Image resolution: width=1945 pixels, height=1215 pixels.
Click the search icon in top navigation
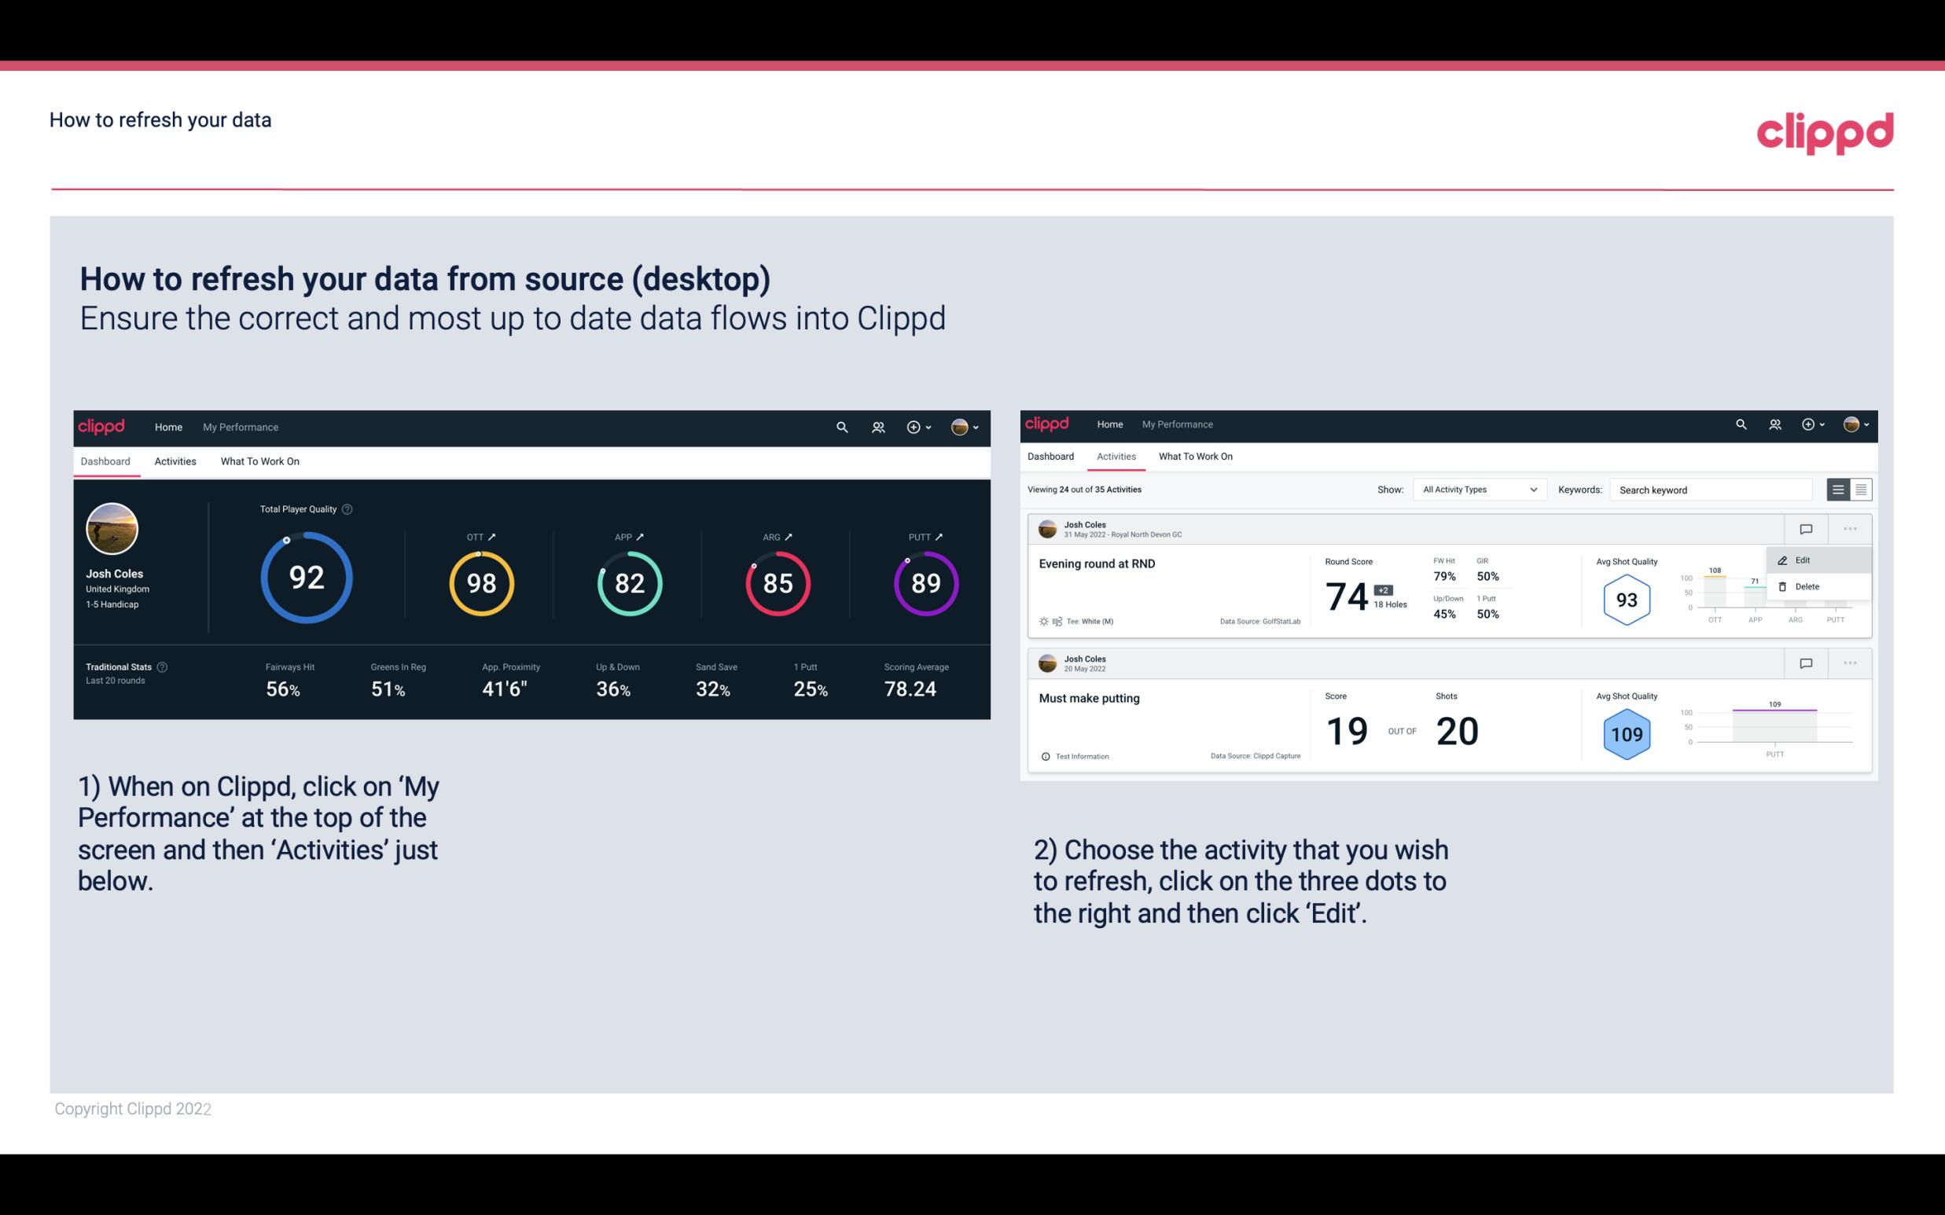coord(841,427)
